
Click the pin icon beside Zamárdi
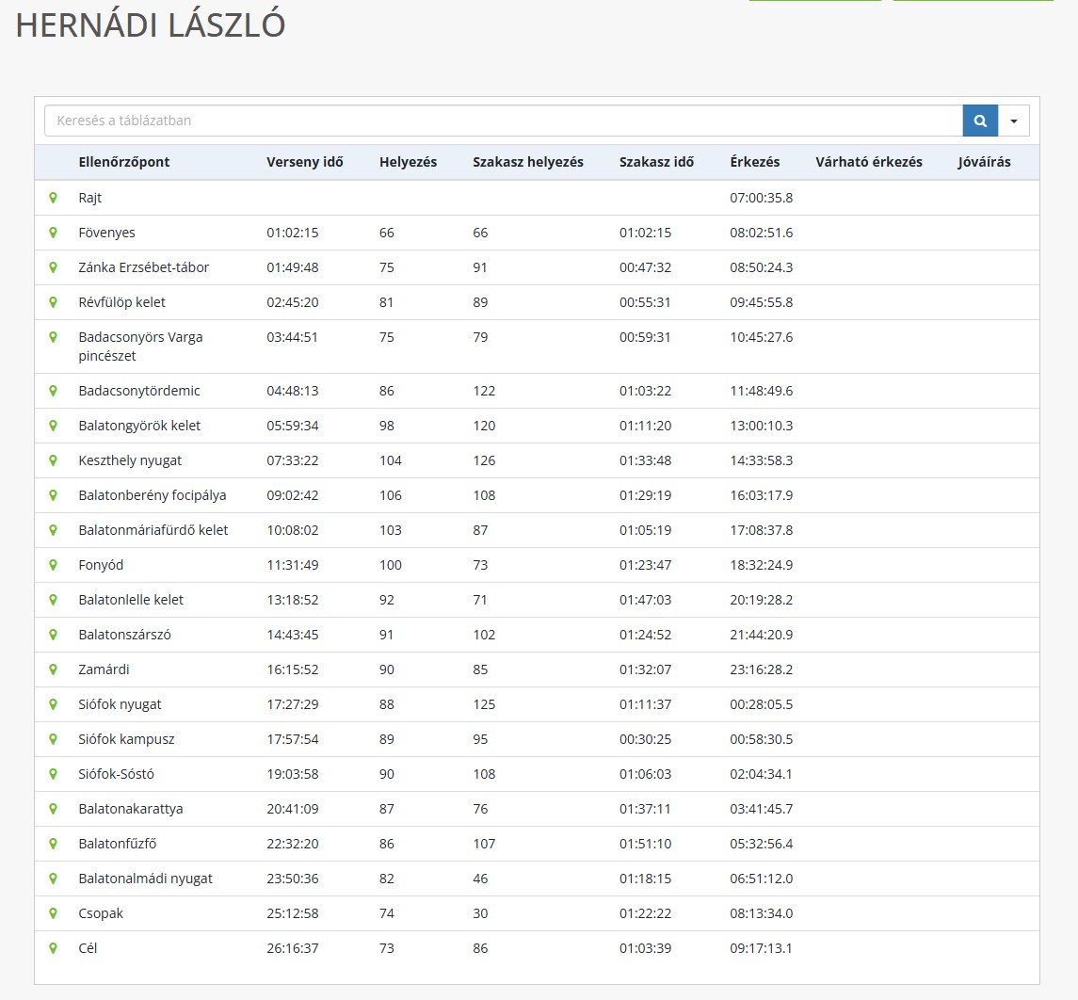pyautogui.click(x=54, y=669)
